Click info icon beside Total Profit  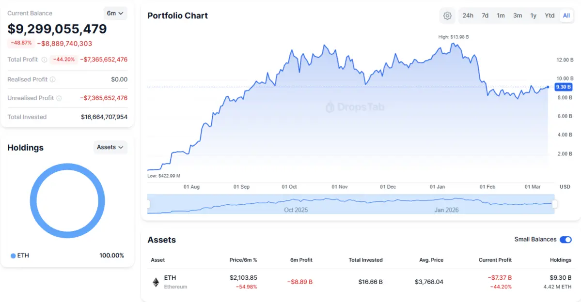pyautogui.click(x=44, y=60)
